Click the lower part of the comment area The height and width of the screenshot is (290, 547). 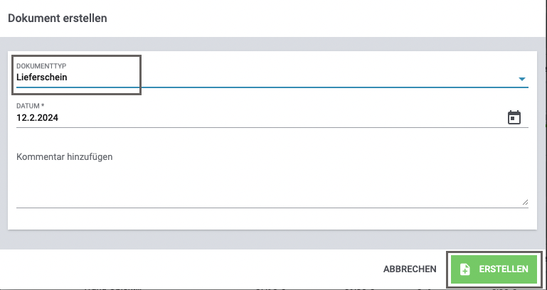(270, 195)
